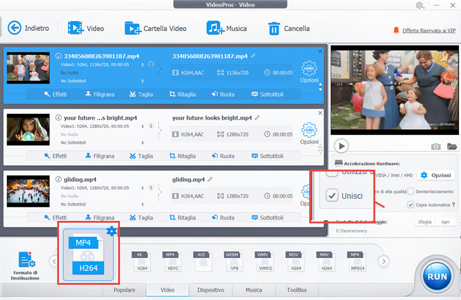Go back with the Indietro button

pyautogui.click(x=28, y=28)
